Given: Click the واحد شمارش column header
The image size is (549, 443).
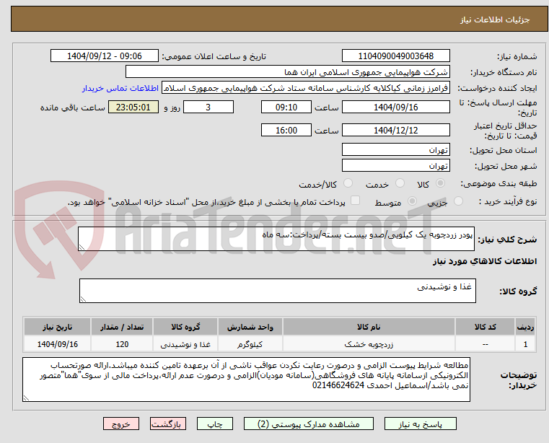Looking at the screenshot, I should [250, 327].
